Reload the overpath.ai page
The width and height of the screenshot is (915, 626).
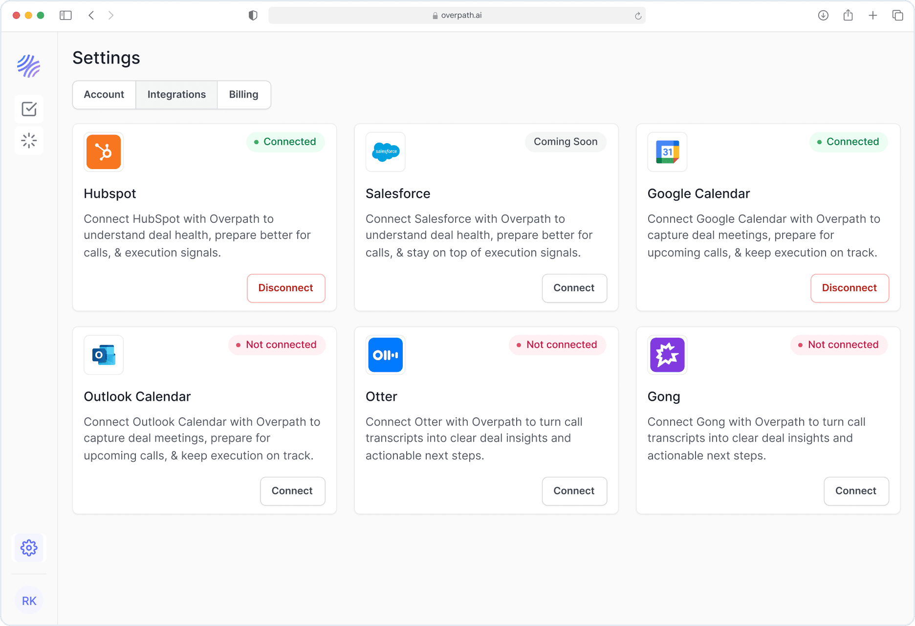tap(638, 16)
